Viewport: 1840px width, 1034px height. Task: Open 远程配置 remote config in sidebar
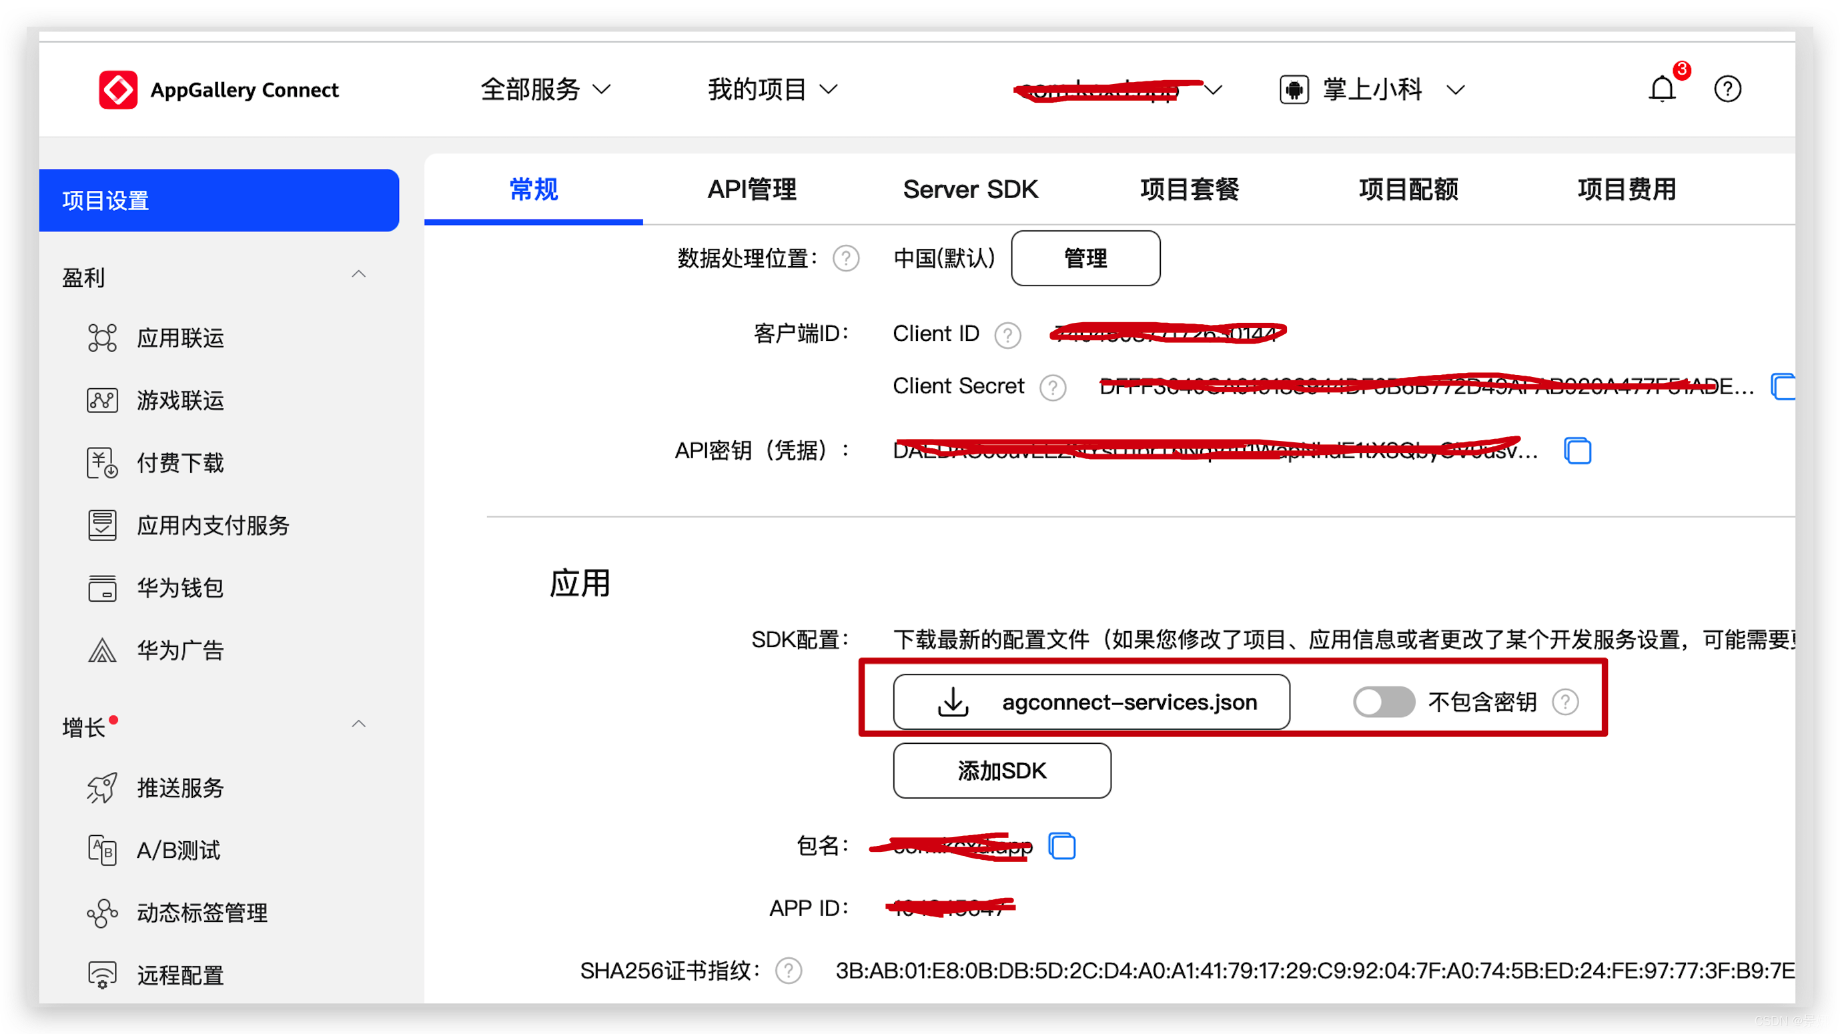tap(180, 975)
